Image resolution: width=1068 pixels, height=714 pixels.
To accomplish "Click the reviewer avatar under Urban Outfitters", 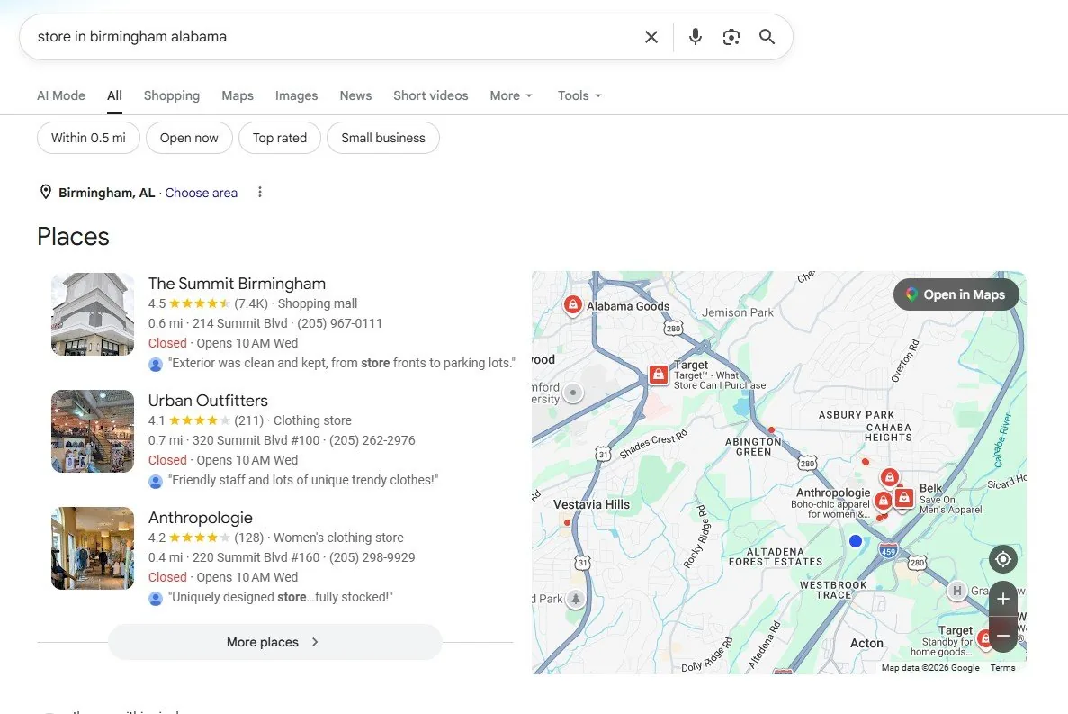I will pos(156,482).
